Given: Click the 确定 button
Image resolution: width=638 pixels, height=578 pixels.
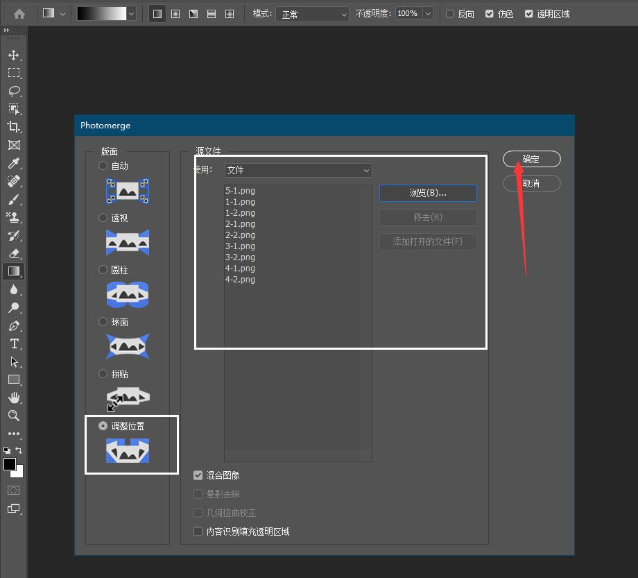Looking at the screenshot, I should click(x=531, y=159).
